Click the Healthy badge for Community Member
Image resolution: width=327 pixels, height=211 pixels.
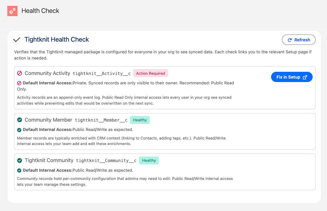pyautogui.click(x=140, y=120)
